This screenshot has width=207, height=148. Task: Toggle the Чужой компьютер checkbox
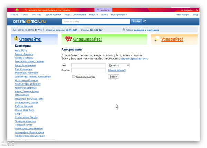[73, 76]
